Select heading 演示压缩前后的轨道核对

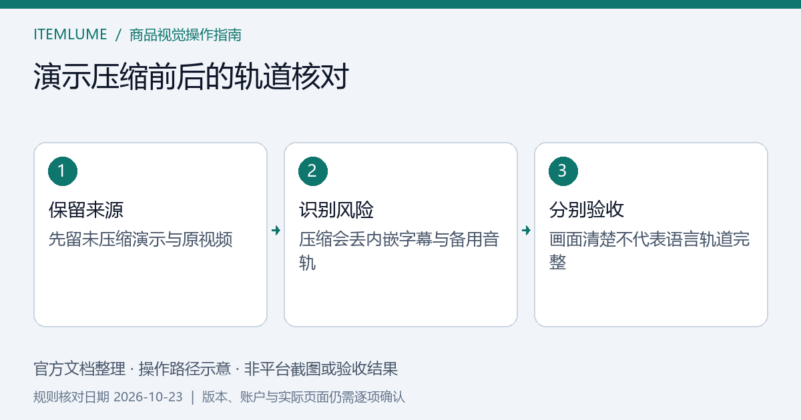coord(192,77)
